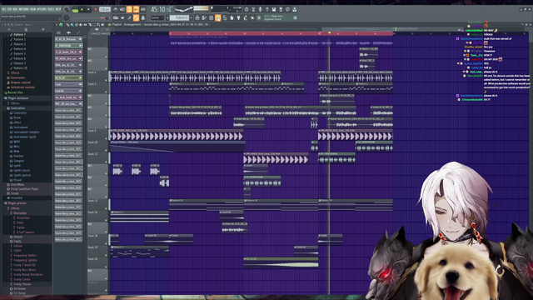Toggle wait-for-input before playing icon

point(122,9)
